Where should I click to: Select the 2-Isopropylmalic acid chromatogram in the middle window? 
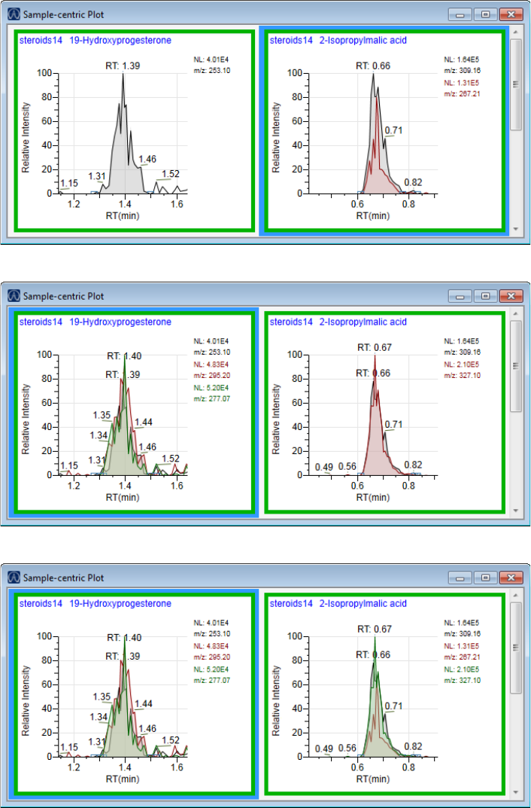pyautogui.click(x=384, y=413)
